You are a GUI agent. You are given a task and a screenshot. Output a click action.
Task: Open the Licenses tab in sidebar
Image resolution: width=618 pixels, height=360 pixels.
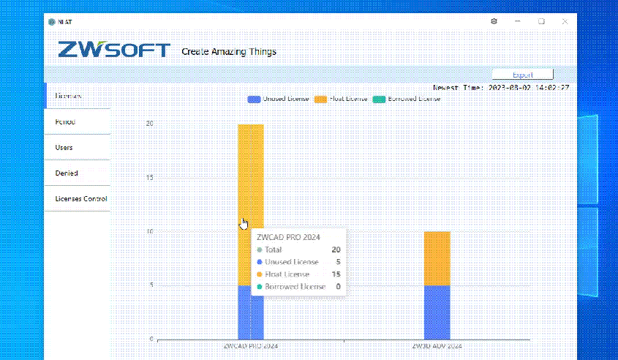tap(78, 96)
